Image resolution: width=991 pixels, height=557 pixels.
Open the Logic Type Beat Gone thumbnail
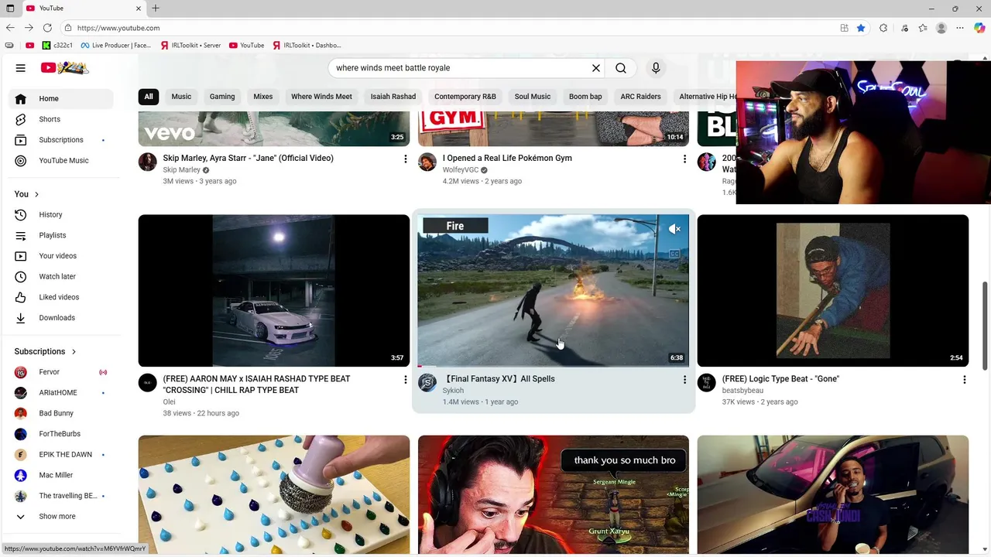point(833,290)
